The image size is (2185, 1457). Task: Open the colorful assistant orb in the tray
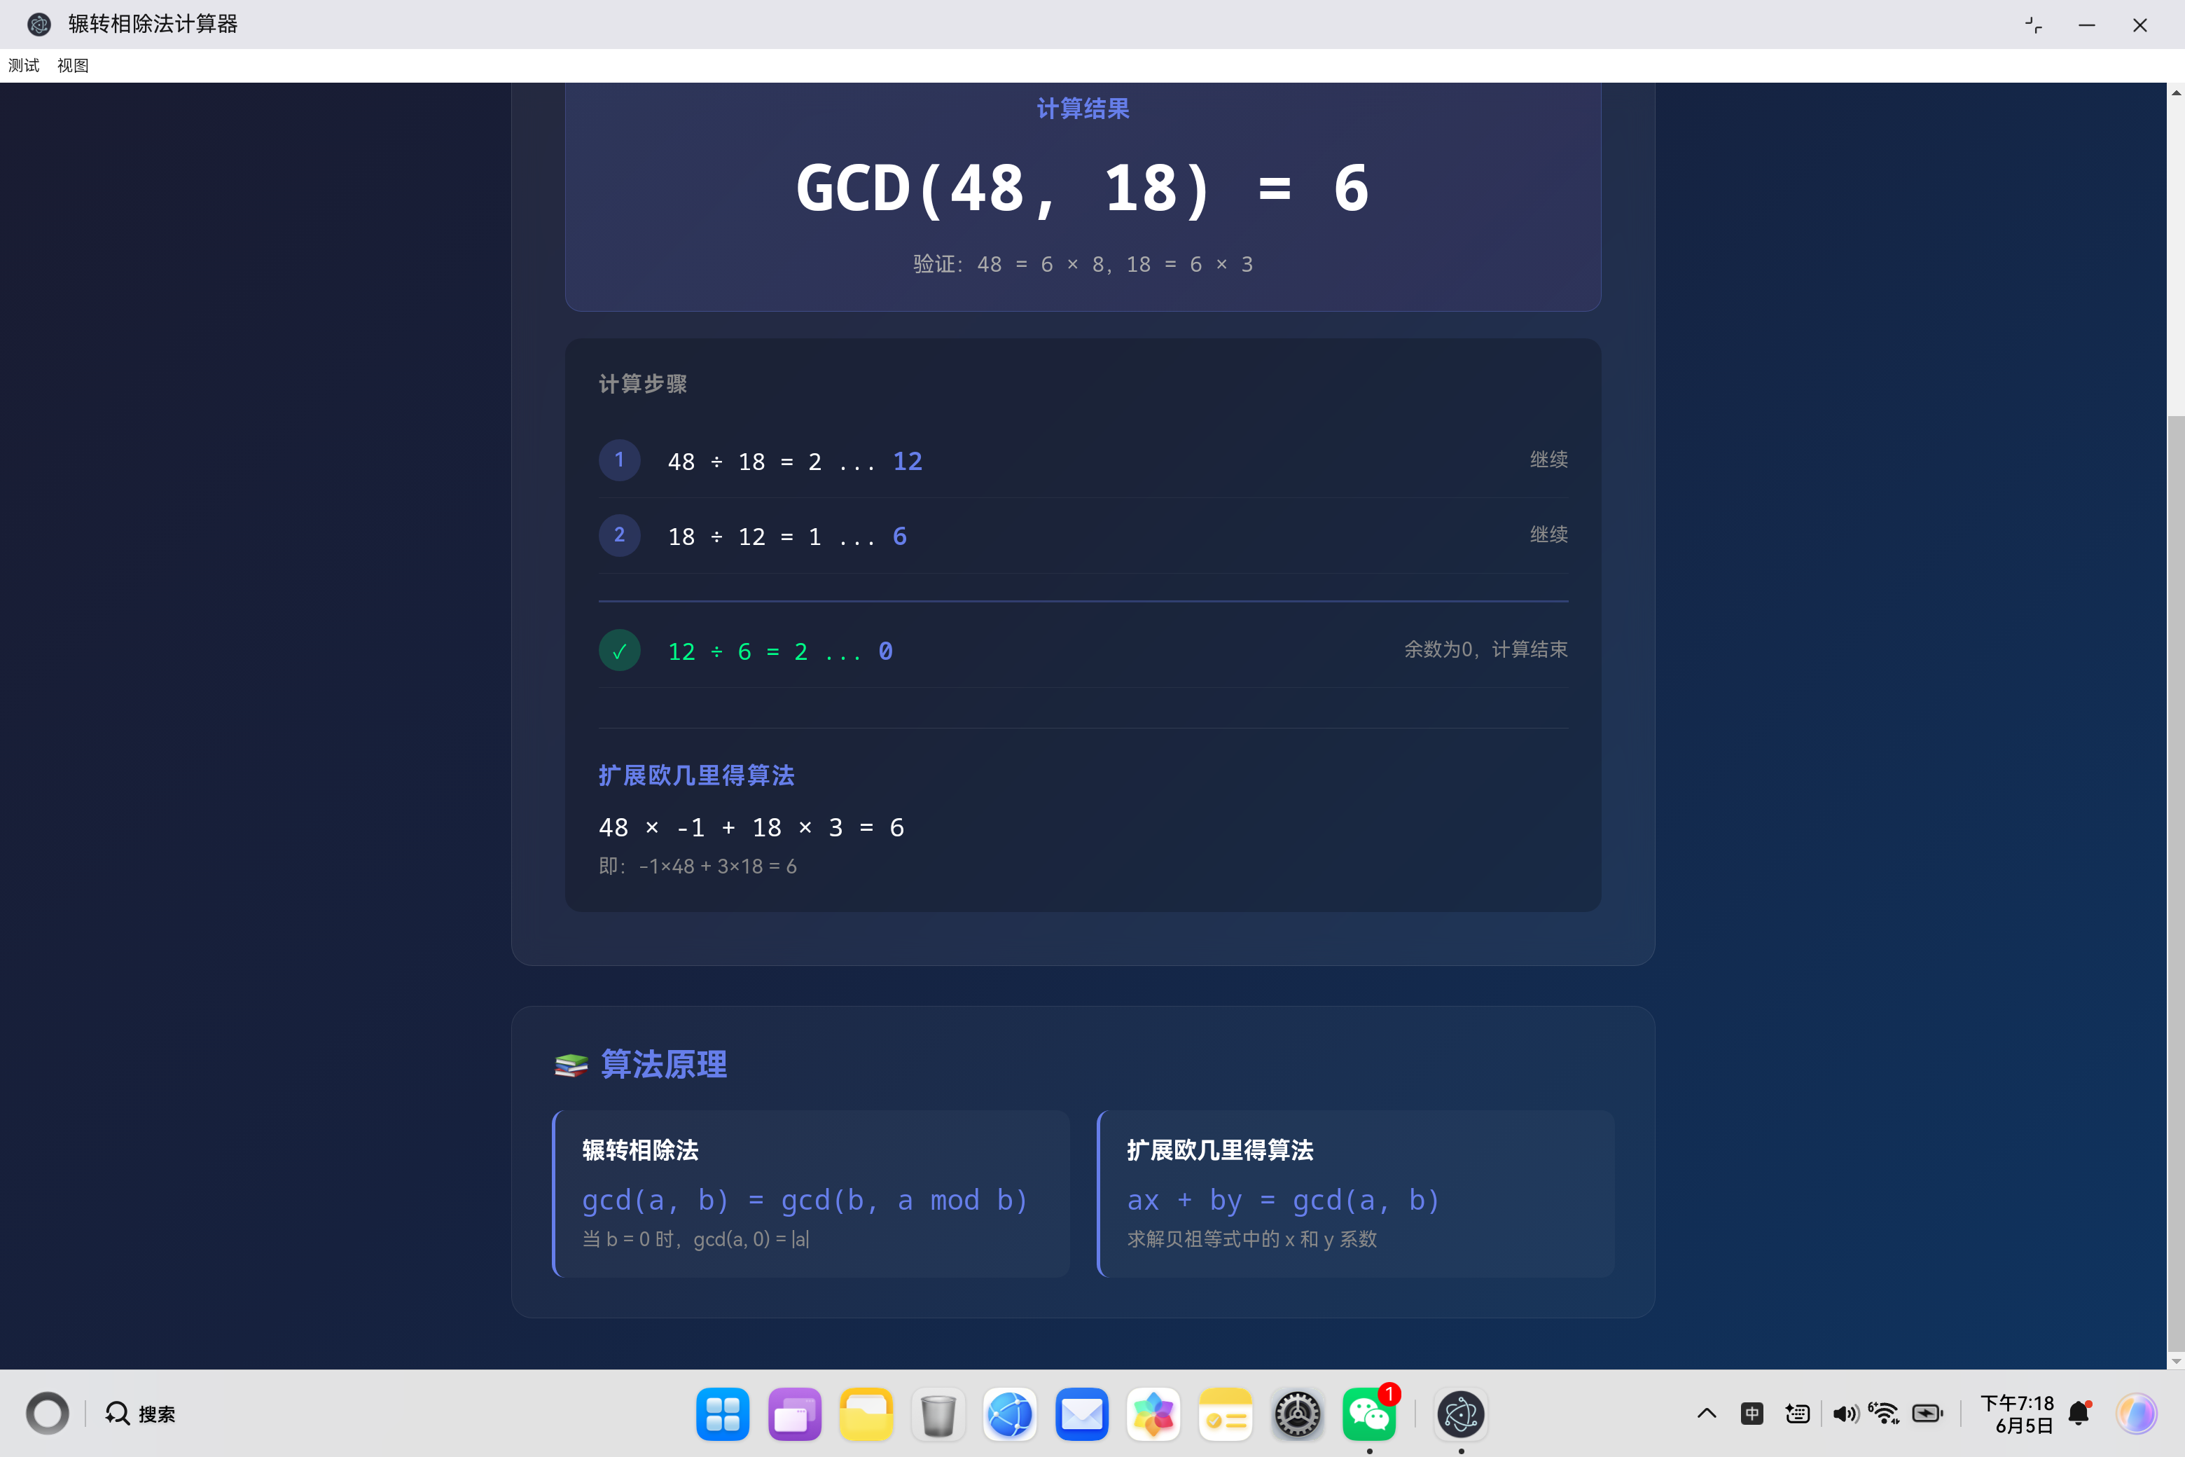[2136, 1414]
